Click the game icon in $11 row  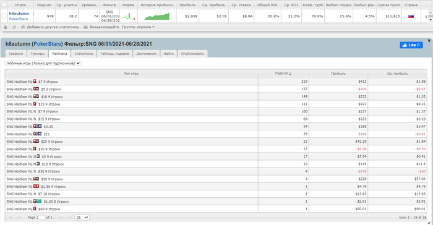(x=37, y=134)
